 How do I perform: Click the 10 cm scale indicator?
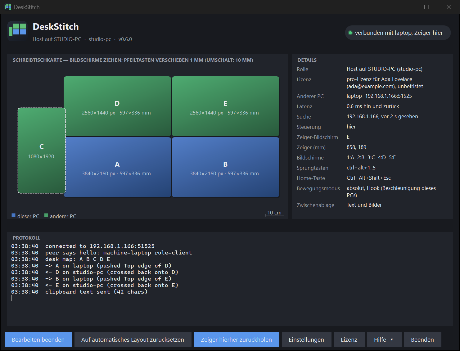click(275, 213)
